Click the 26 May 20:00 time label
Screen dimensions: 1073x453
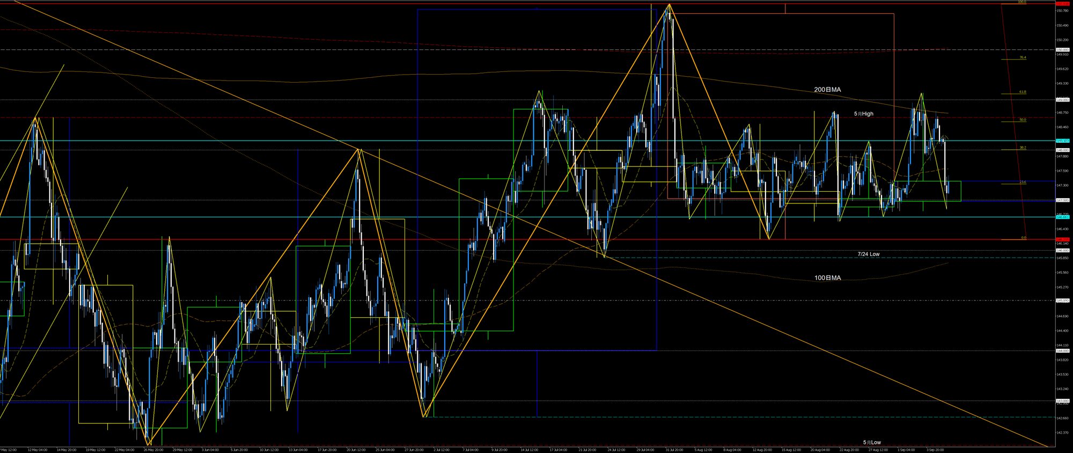point(153,450)
